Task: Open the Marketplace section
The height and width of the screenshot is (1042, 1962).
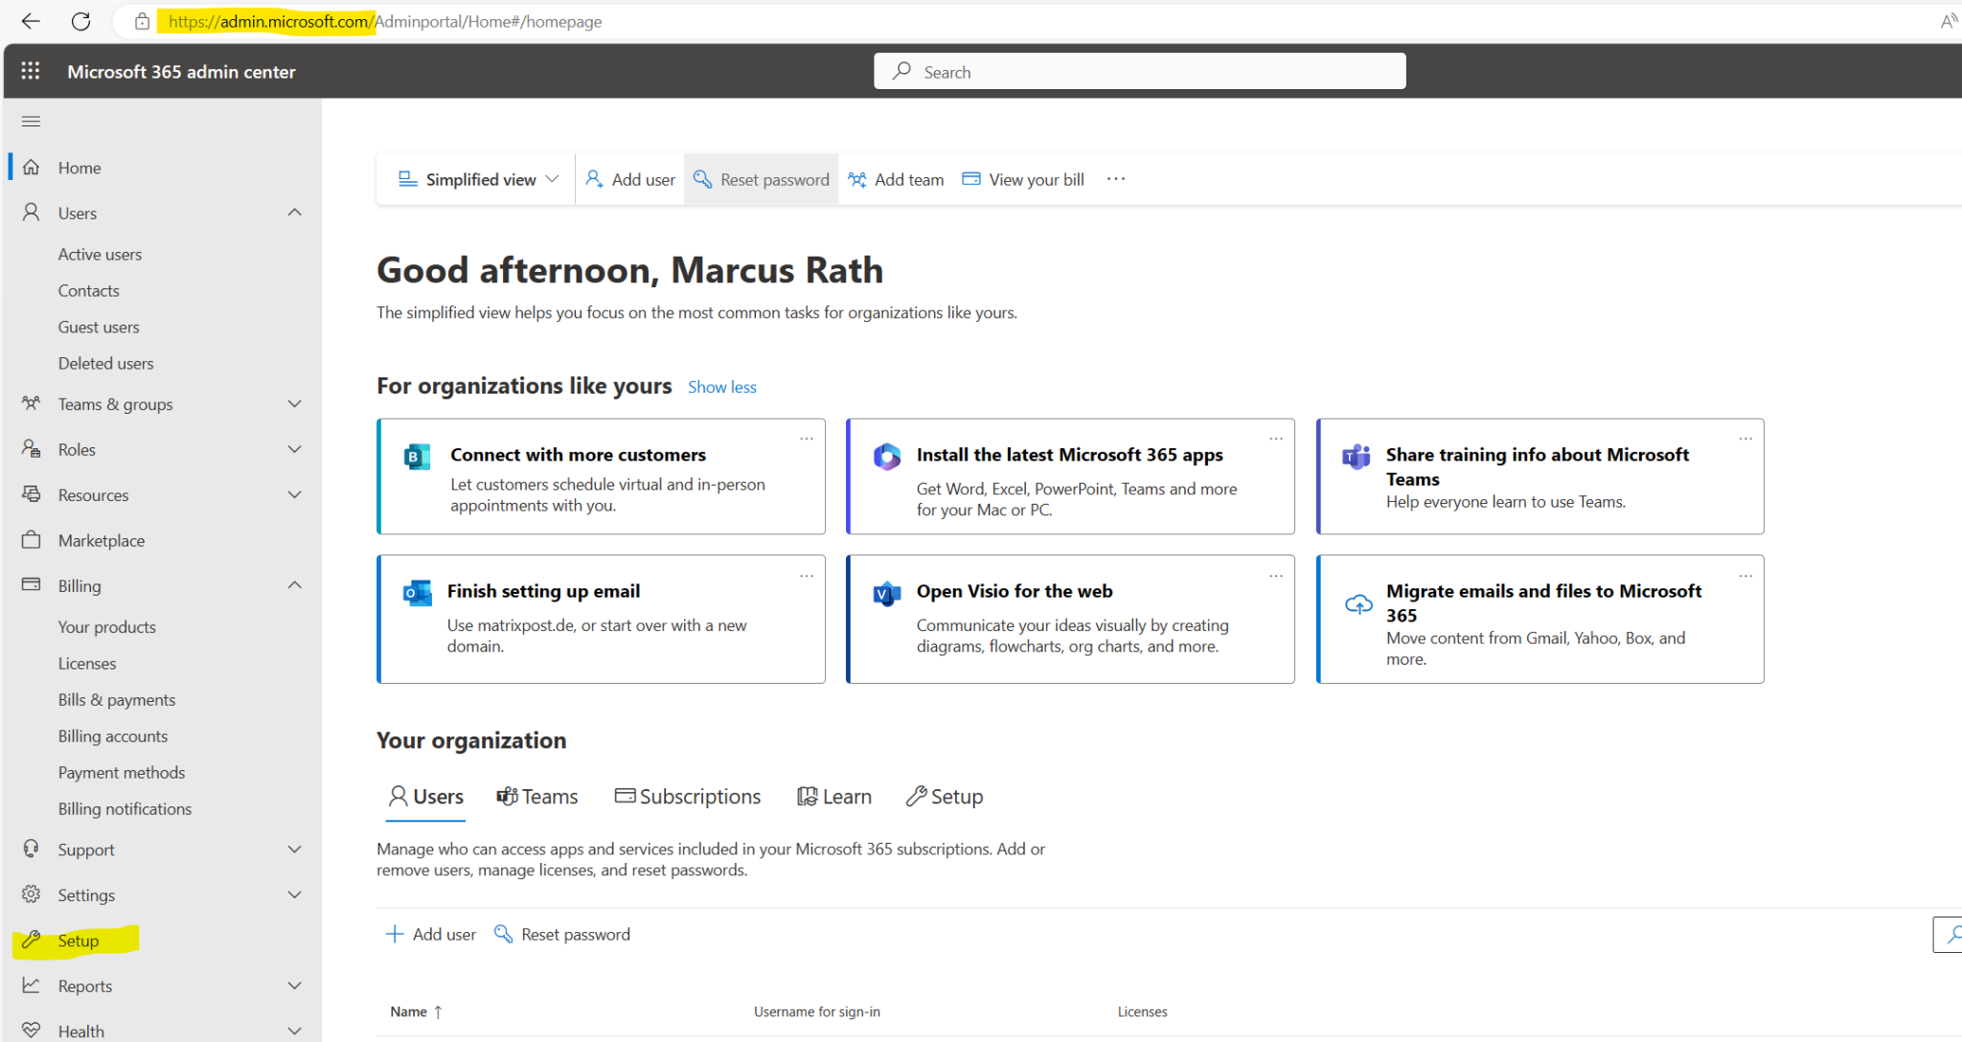Action: click(x=101, y=539)
